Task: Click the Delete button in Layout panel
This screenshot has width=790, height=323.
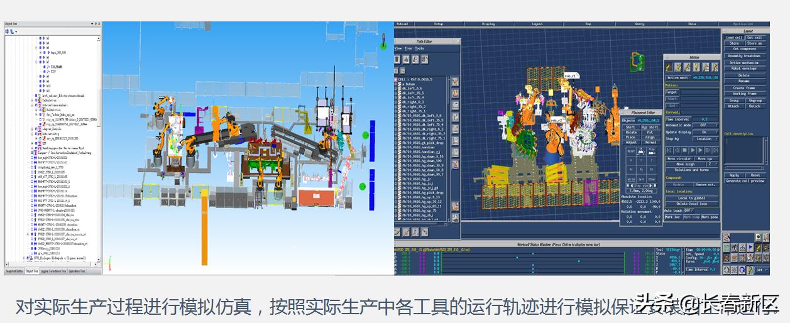Action: (x=745, y=75)
